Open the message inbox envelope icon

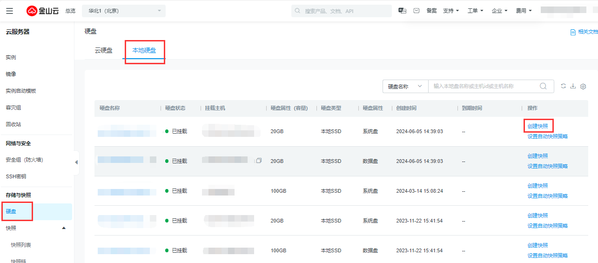point(417,11)
